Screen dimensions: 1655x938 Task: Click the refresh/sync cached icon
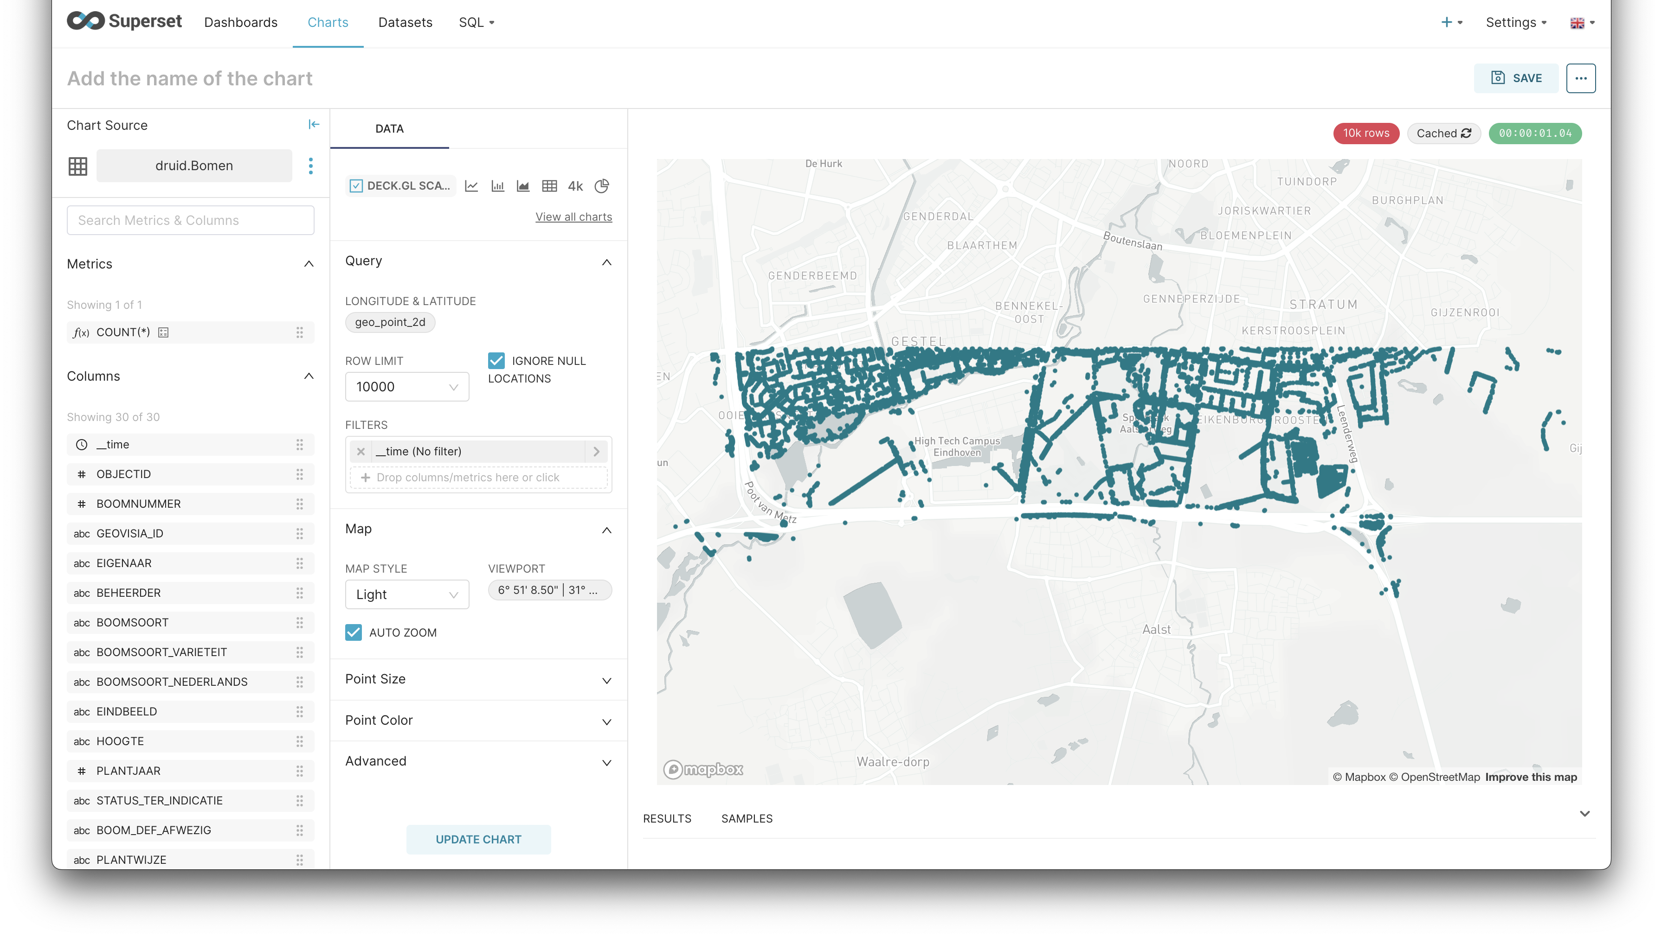(1465, 133)
